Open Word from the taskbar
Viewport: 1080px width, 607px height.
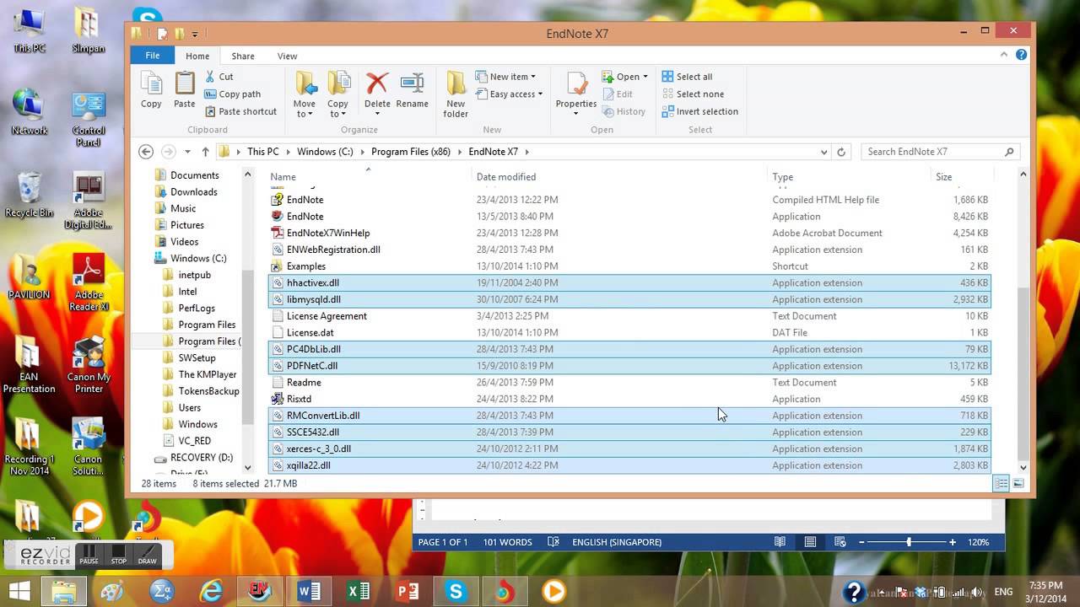tap(309, 591)
